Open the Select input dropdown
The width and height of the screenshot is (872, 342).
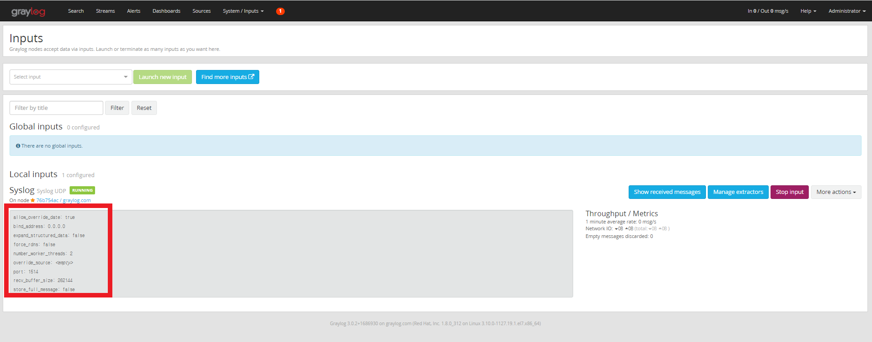71,77
